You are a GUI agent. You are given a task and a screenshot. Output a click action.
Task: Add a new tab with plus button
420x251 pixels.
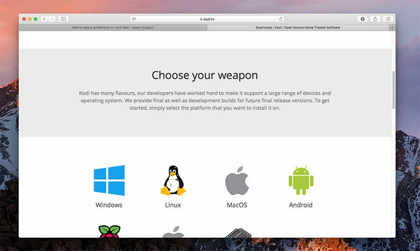point(392,28)
